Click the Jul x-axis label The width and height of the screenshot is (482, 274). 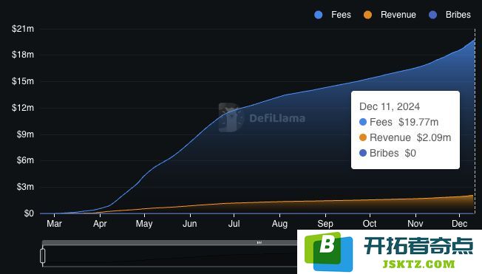click(234, 224)
